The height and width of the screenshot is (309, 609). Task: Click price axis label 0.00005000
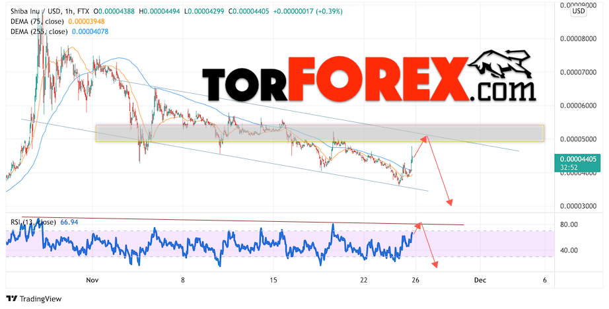click(579, 139)
